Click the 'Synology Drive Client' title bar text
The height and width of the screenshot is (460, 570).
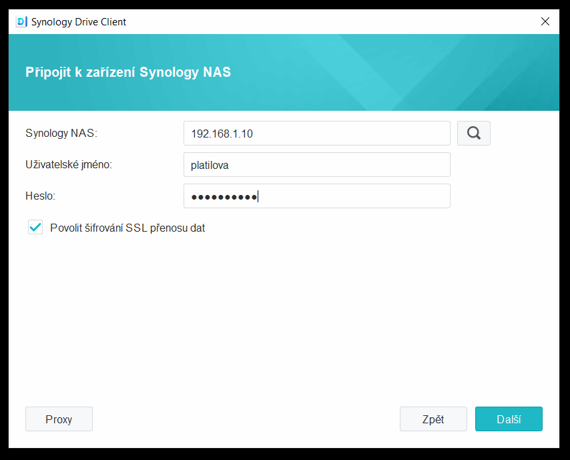click(79, 21)
